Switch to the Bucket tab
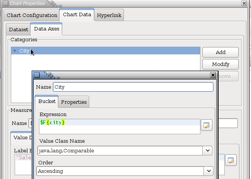 coord(47,101)
